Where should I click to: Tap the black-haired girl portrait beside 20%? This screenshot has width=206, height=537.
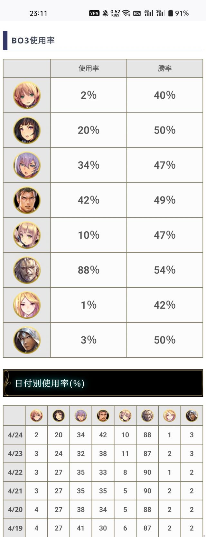[27, 130]
